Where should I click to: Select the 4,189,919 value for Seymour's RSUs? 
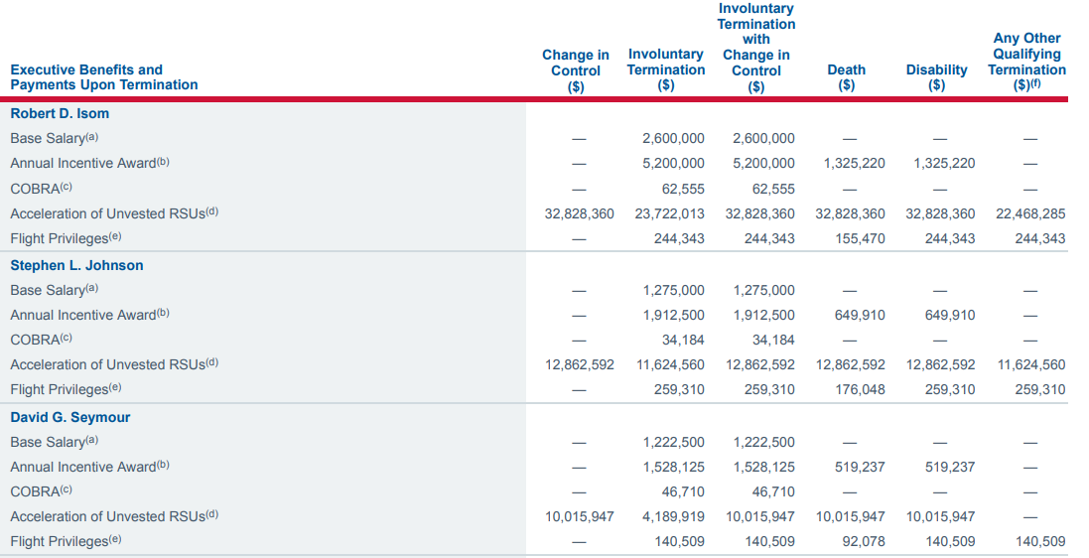pyautogui.click(x=673, y=516)
